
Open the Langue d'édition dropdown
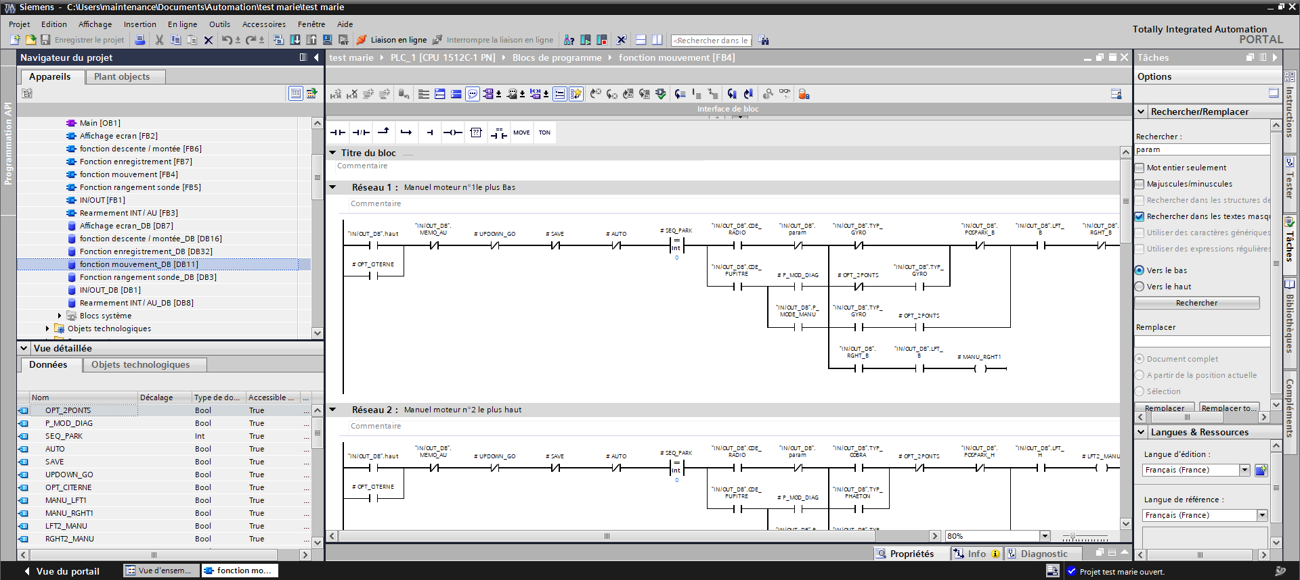click(x=1244, y=470)
